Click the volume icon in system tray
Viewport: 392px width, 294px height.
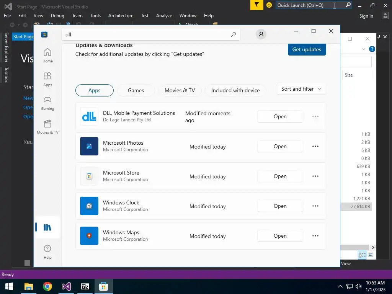tap(358, 286)
